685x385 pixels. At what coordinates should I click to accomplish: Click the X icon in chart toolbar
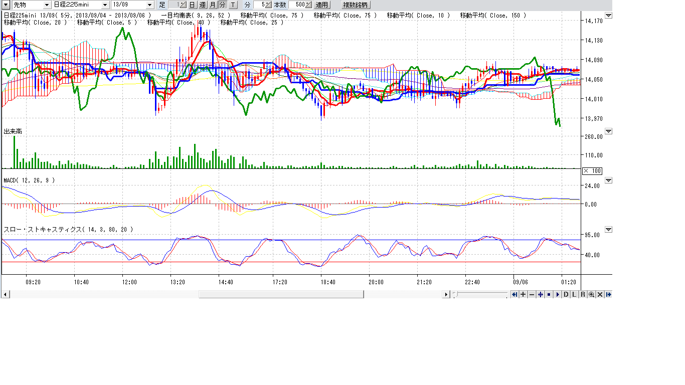pyautogui.click(x=600, y=294)
